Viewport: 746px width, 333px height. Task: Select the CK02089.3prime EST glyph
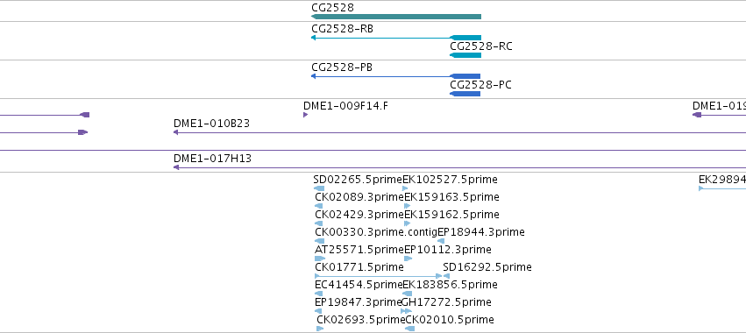point(319,206)
